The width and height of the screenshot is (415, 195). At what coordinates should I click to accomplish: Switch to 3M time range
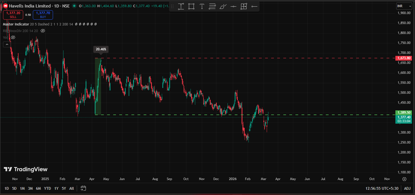pyautogui.click(x=30, y=188)
